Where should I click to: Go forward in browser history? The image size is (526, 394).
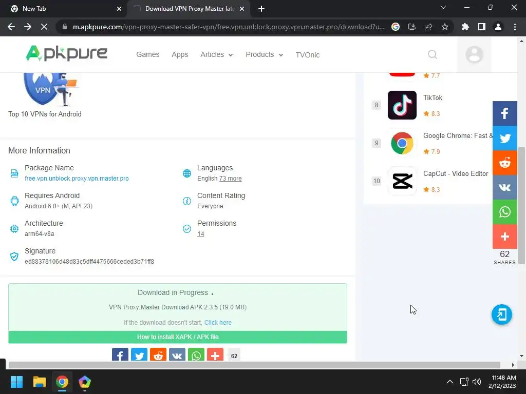(28, 27)
